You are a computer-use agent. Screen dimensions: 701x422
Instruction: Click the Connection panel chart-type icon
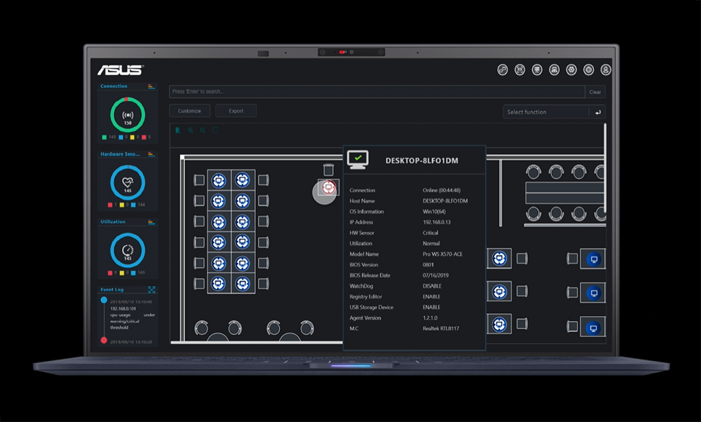coord(151,86)
